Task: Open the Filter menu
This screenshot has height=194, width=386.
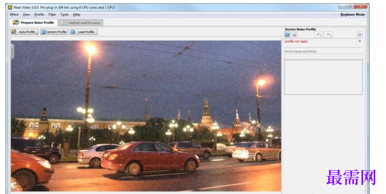Action: tap(52, 15)
